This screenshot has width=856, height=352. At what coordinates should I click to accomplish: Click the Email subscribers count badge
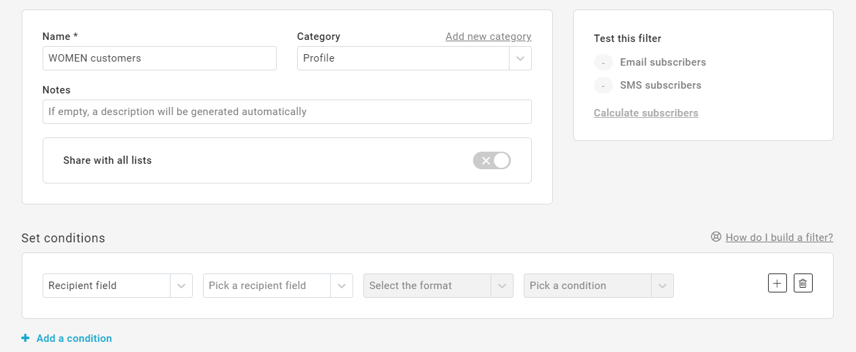603,63
